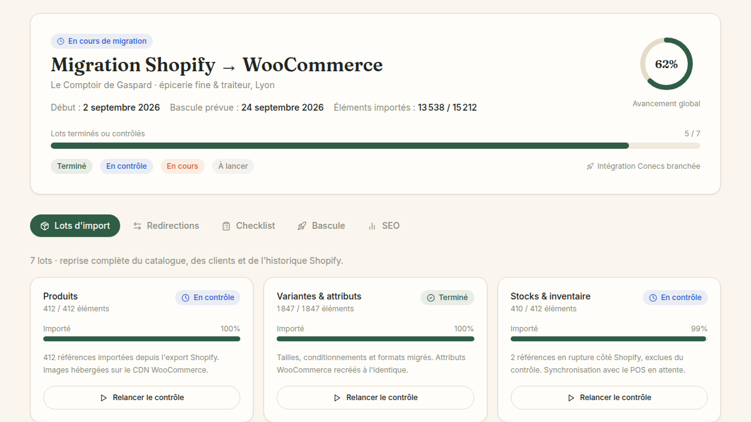Toggle the En contrôle filter chip in header
751x422 pixels.
point(126,166)
